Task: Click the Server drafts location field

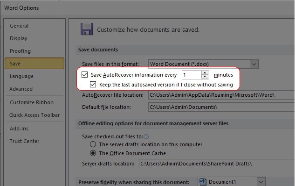Action: [x=217, y=164]
